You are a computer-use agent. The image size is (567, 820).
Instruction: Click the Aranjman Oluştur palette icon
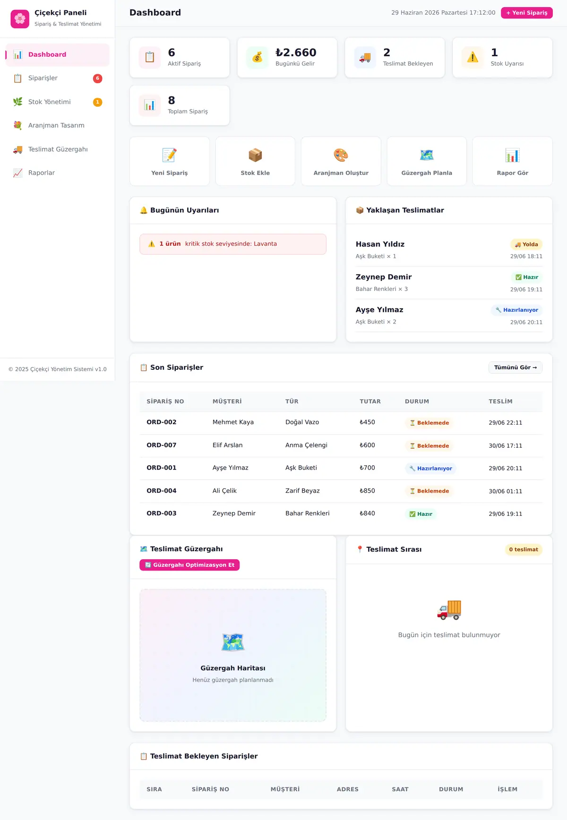pyautogui.click(x=341, y=155)
